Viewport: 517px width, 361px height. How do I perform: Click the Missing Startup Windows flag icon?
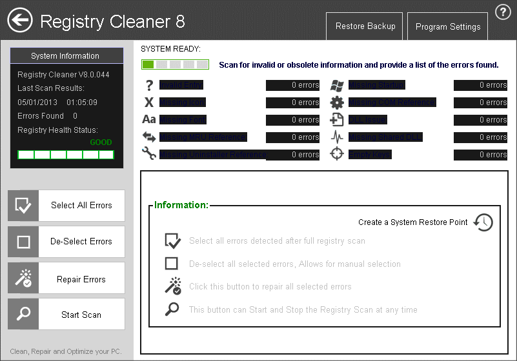(337, 85)
